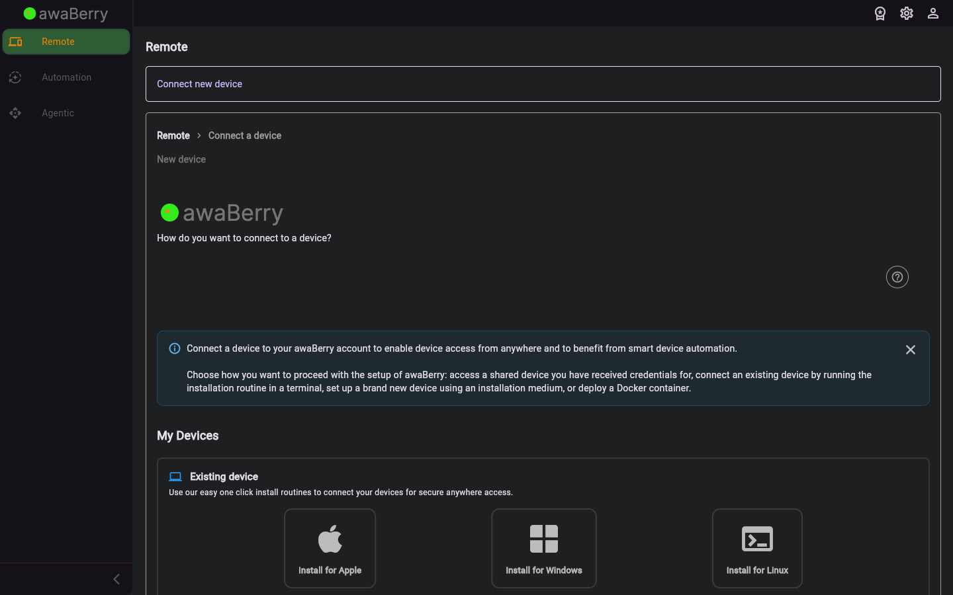The width and height of the screenshot is (953, 595).
Task: Click the awaBerry logo in the top-left
Action: click(x=66, y=13)
